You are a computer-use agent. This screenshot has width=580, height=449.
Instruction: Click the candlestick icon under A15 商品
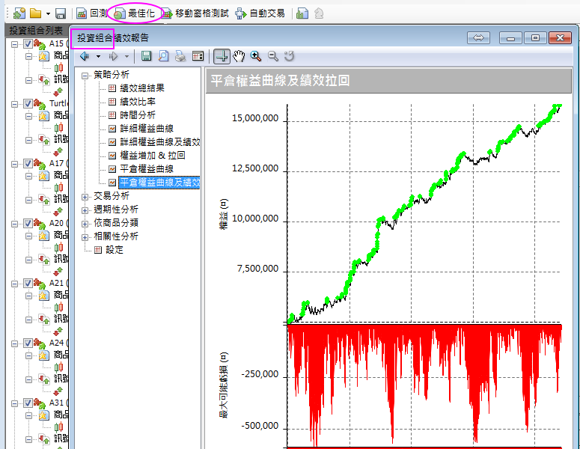[58, 68]
